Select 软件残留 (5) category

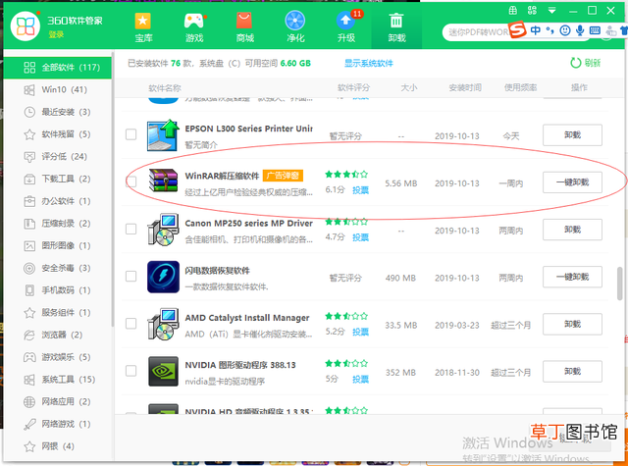tap(57, 134)
